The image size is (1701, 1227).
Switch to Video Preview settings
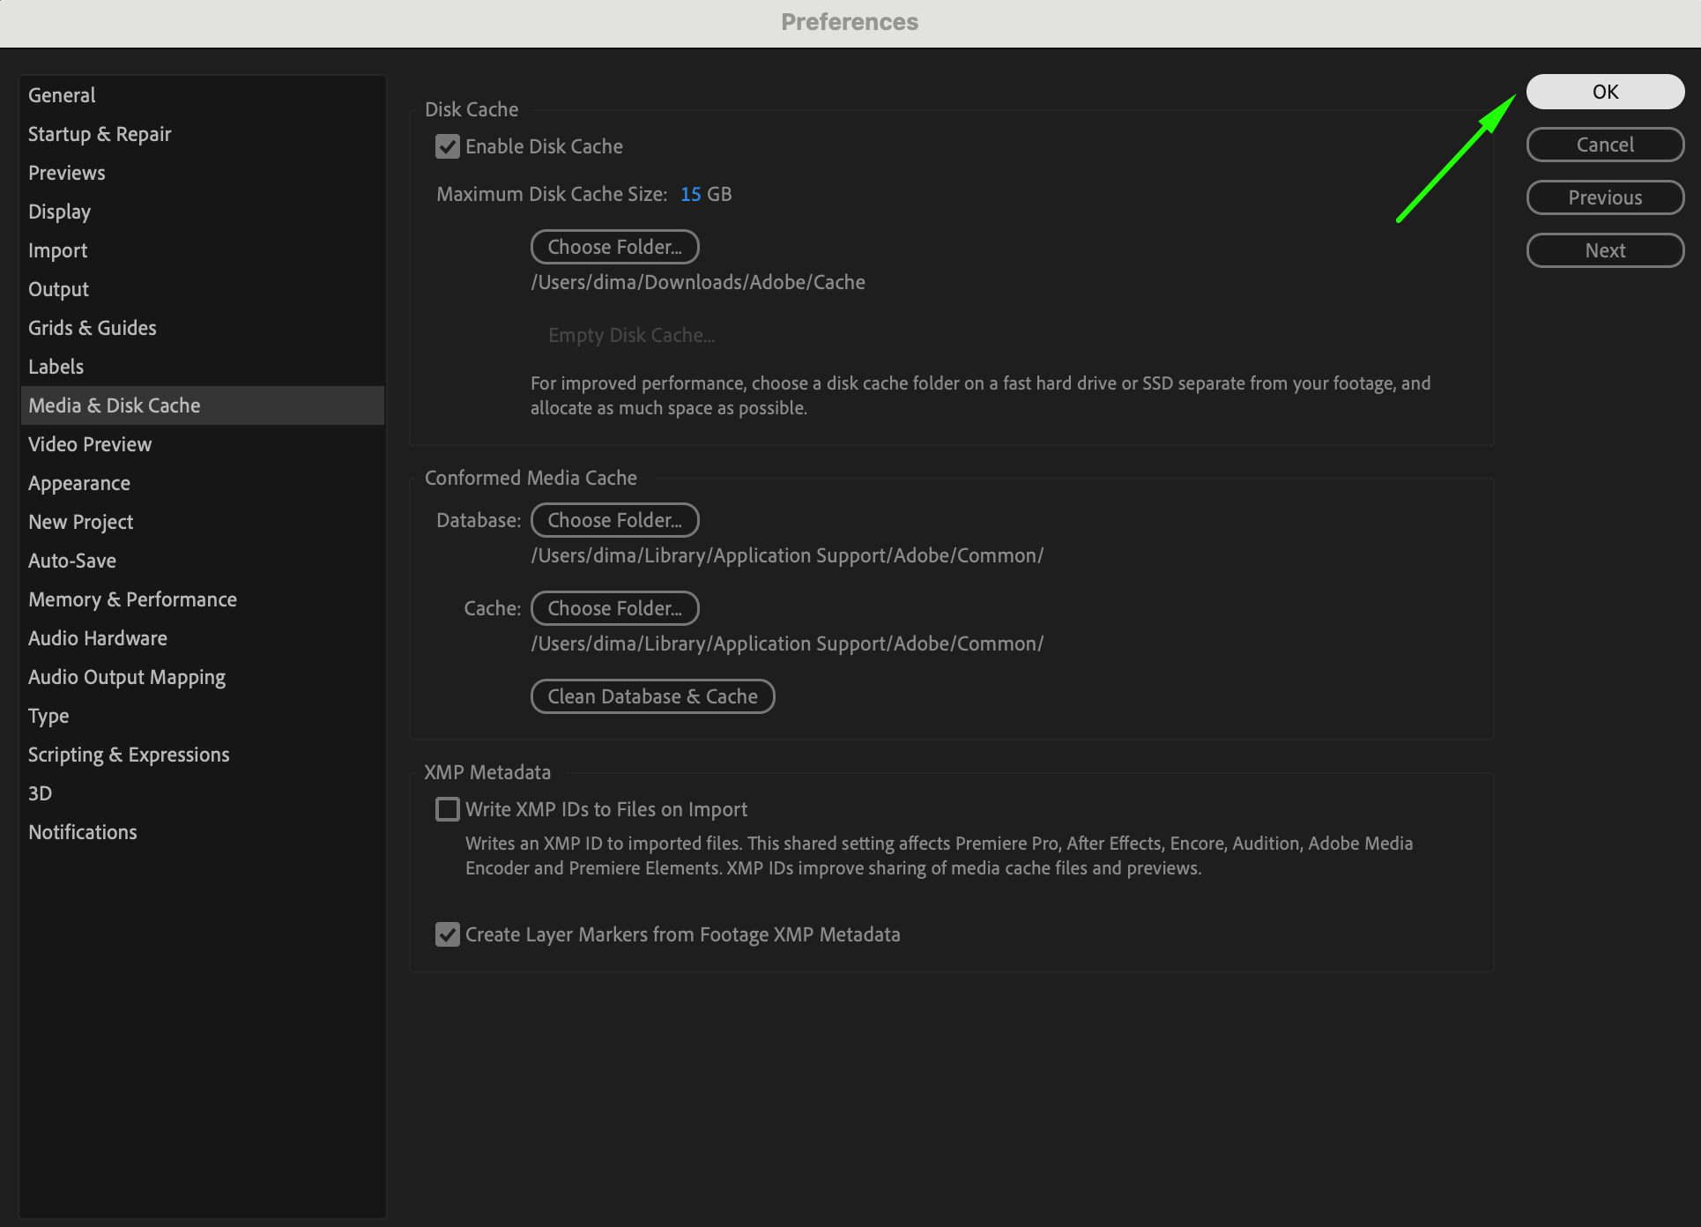point(90,444)
